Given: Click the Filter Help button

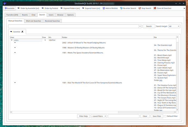Looking at the screenshot, I should point(83,116).
